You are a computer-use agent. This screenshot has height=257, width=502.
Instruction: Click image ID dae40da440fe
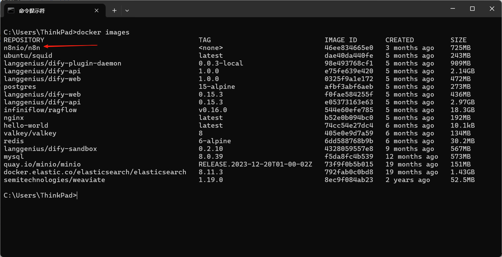point(349,56)
